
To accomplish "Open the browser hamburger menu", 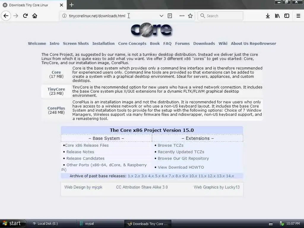I will click(x=298, y=16).
